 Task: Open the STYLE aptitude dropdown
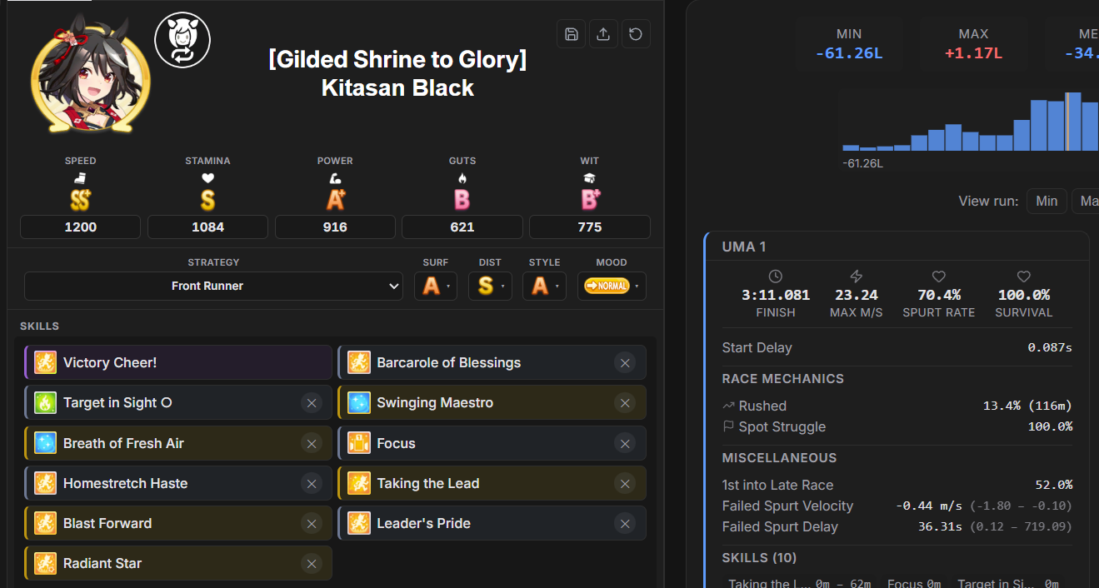pos(544,286)
